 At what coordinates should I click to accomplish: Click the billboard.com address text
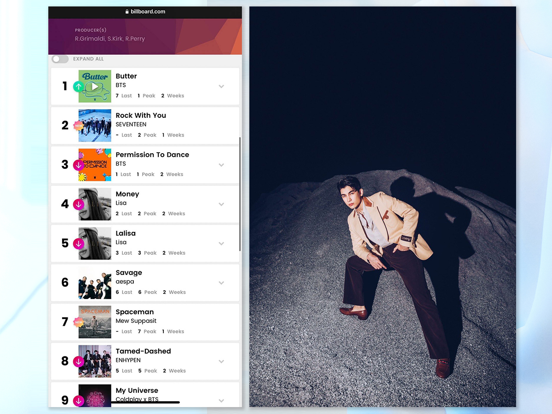[148, 12]
